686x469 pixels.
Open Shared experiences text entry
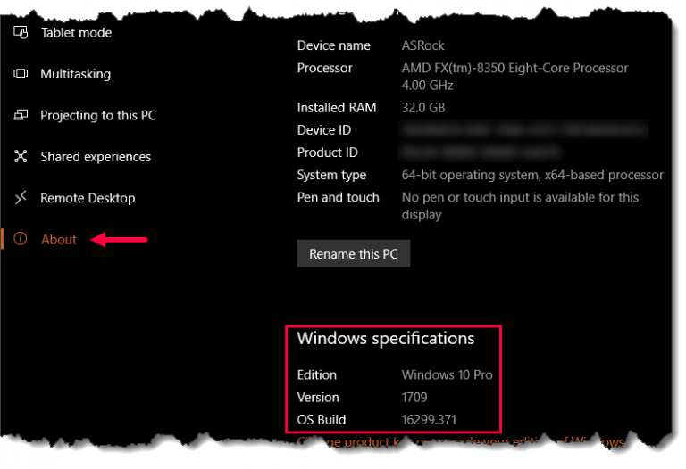tap(96, 157)
